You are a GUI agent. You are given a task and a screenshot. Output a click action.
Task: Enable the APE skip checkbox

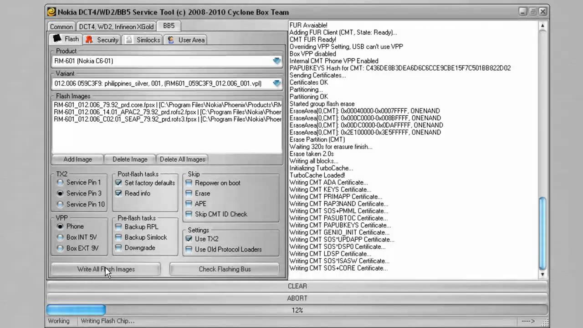tap(189, 204)
